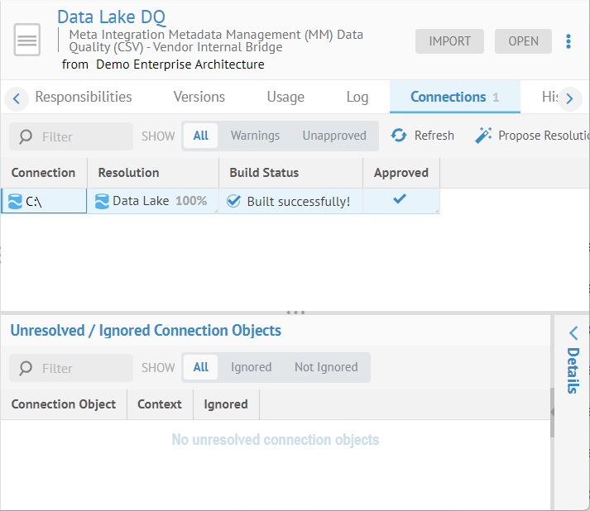
Task: Click the Refresh icon in connections toolbar
Action: pos(399,136)
